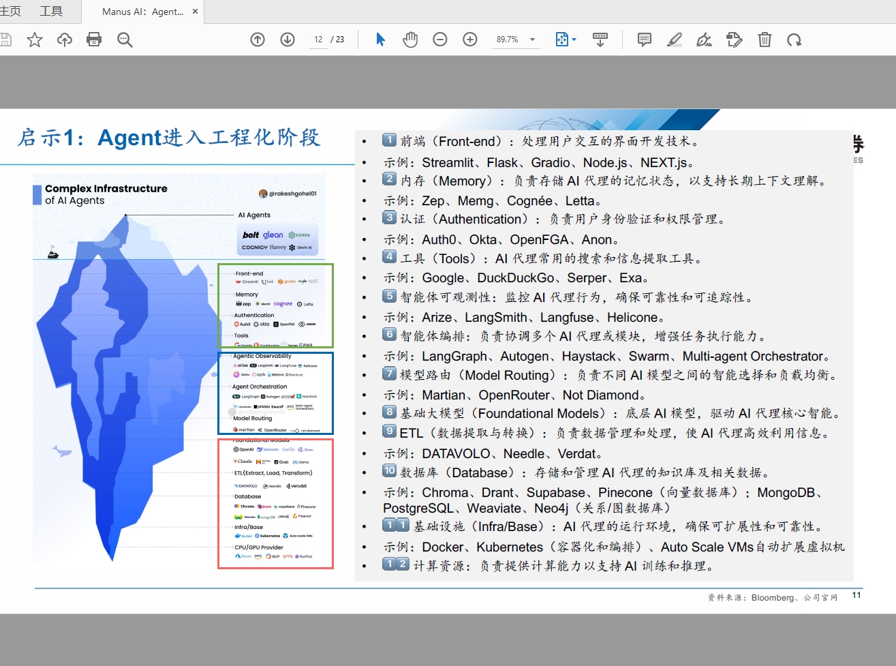Print the document
The height and width of the screenshot is (666, 896).
94,40
